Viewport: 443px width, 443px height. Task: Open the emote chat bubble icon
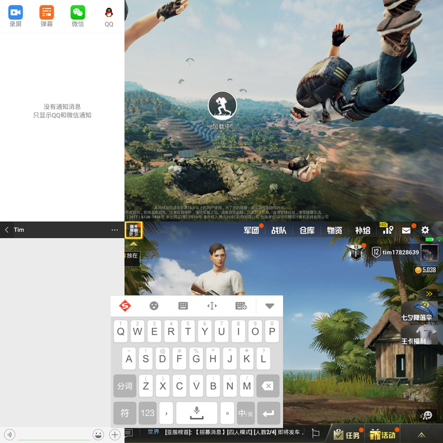click(x=426, y=415)
